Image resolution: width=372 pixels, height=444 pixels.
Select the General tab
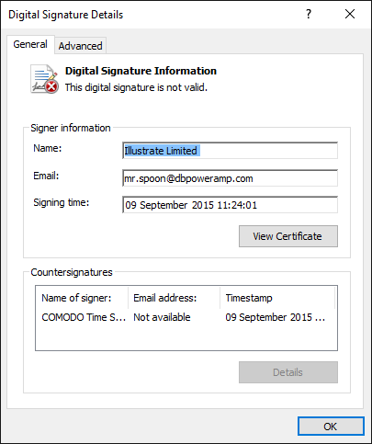[x=30, y=44]
